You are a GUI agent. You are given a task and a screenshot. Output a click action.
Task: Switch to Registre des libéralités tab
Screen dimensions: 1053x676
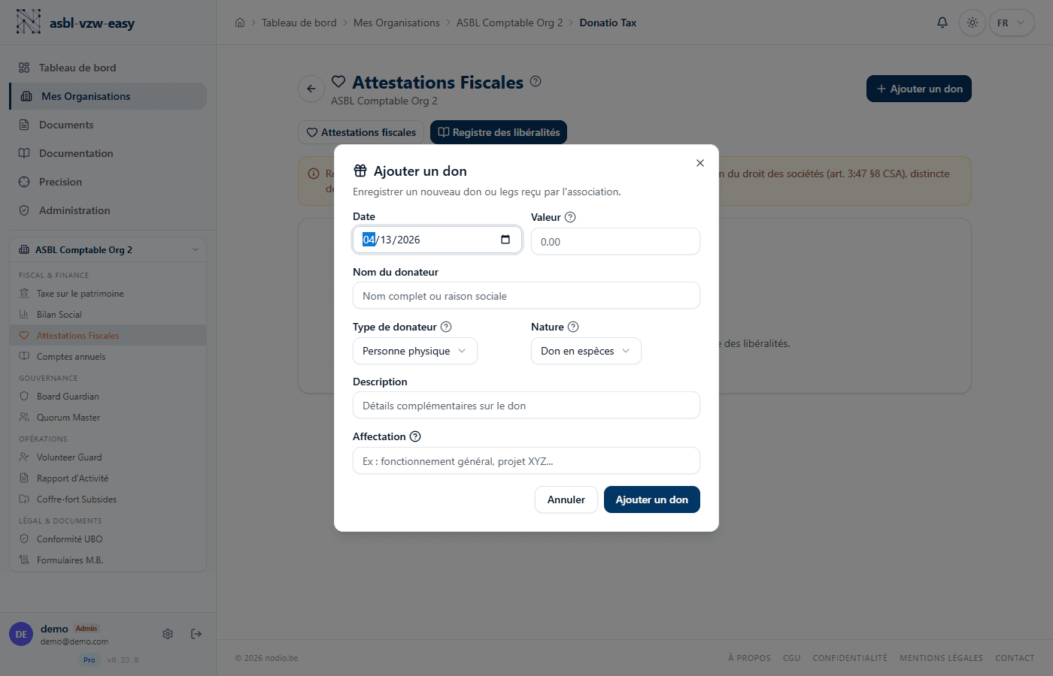coord(499,132)
